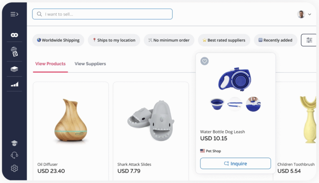Expand the user profile dropdown arrow

coord(310,14)
